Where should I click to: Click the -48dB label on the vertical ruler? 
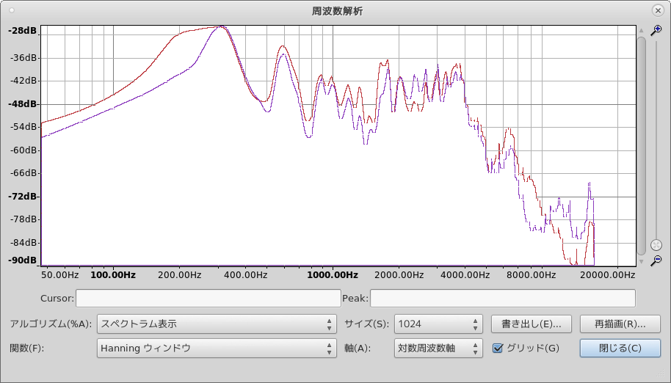click(22, 104)
